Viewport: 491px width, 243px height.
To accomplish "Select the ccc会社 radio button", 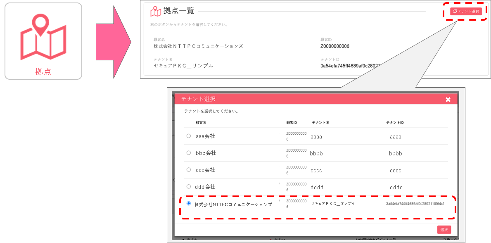I will [x=188, y=169].
